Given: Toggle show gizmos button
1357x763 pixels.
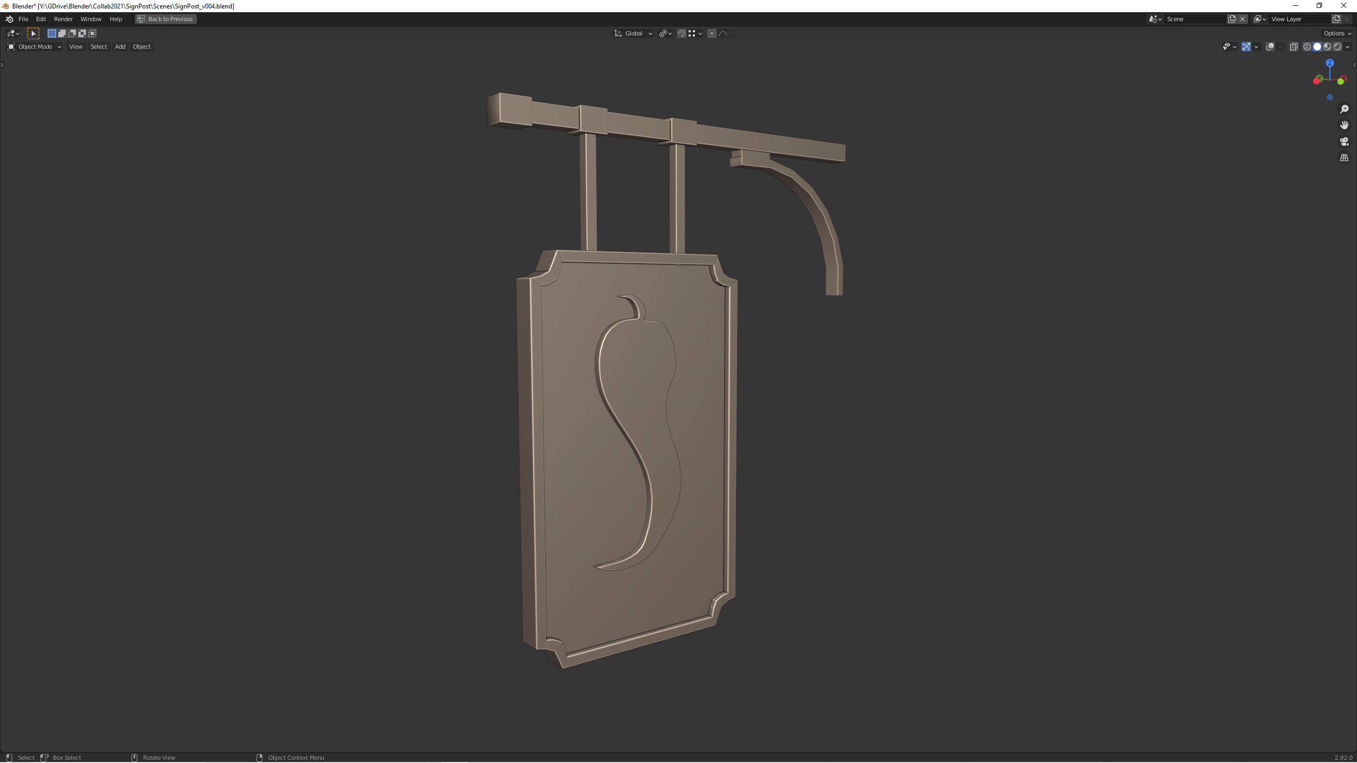Looking at the screenshot, I should pos(1246,47).
